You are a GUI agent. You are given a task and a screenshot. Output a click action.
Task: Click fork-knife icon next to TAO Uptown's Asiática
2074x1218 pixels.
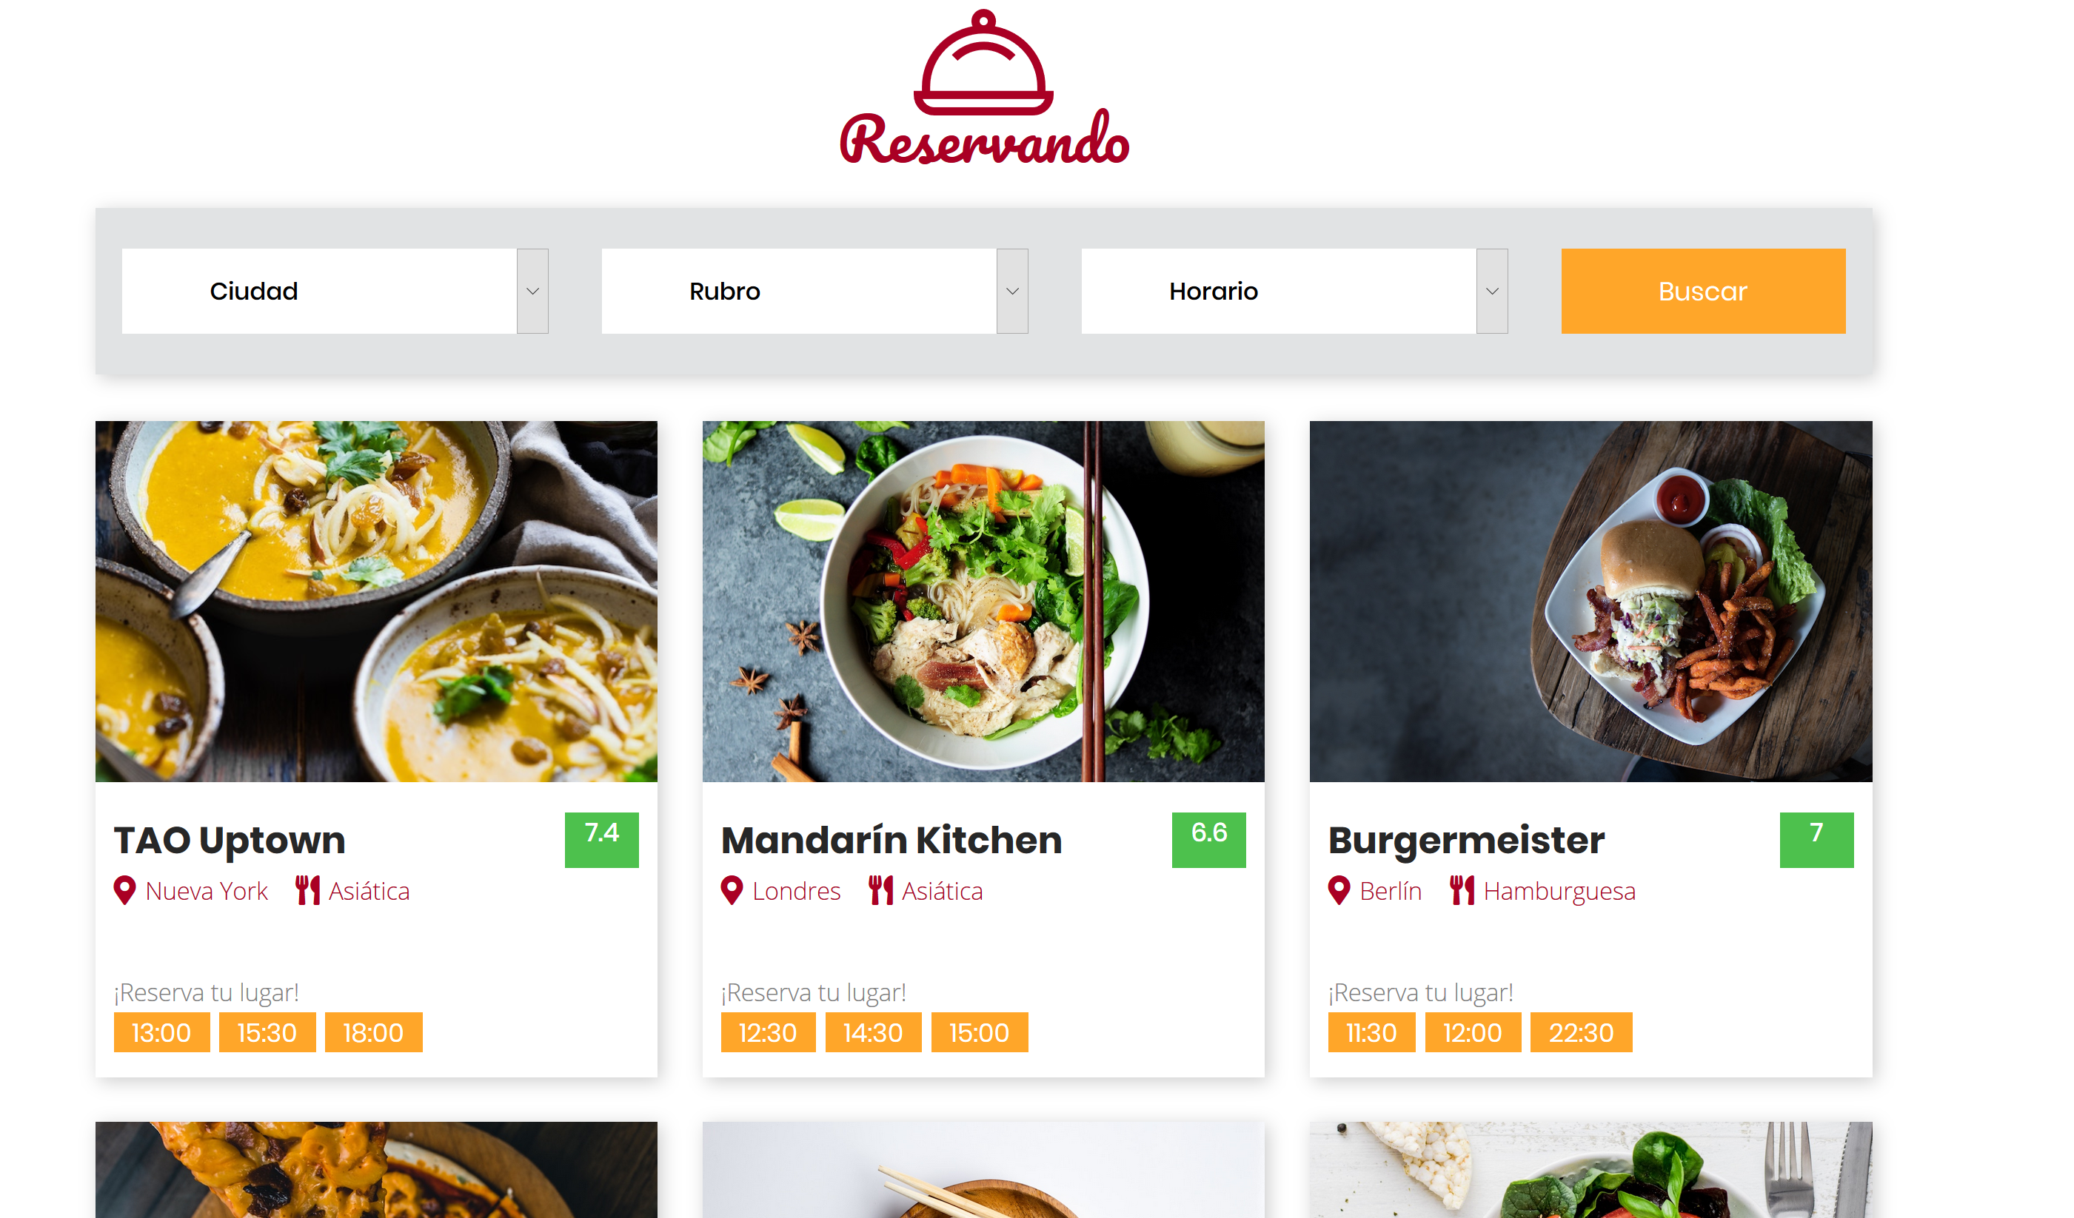tap(307, 891)
